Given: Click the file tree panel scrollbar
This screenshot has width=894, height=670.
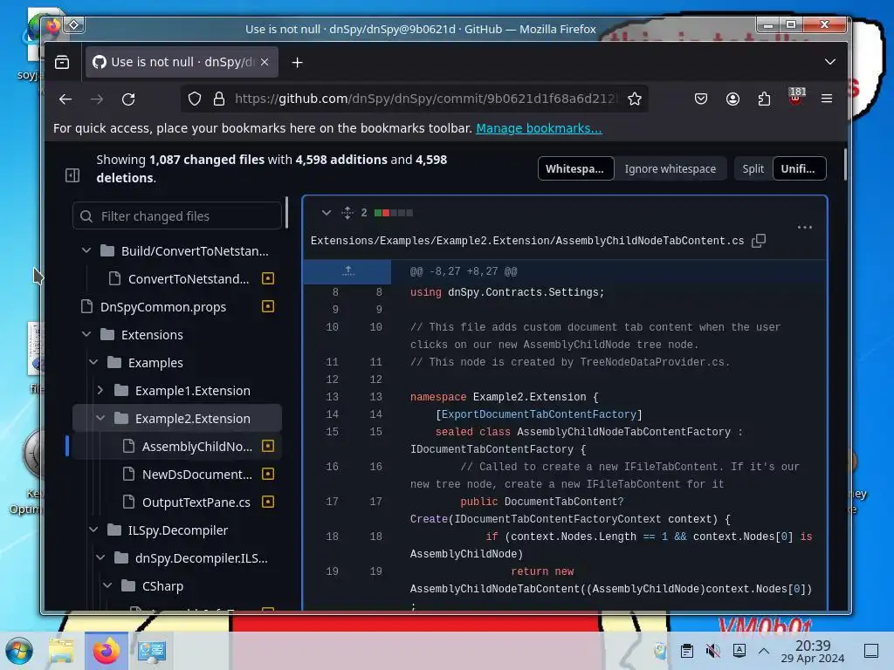Looking at the screenshot, I should click(286, 212).
